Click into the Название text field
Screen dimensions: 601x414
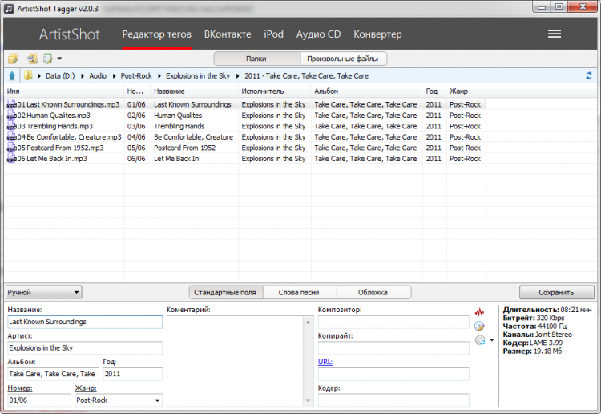(84, 322)
